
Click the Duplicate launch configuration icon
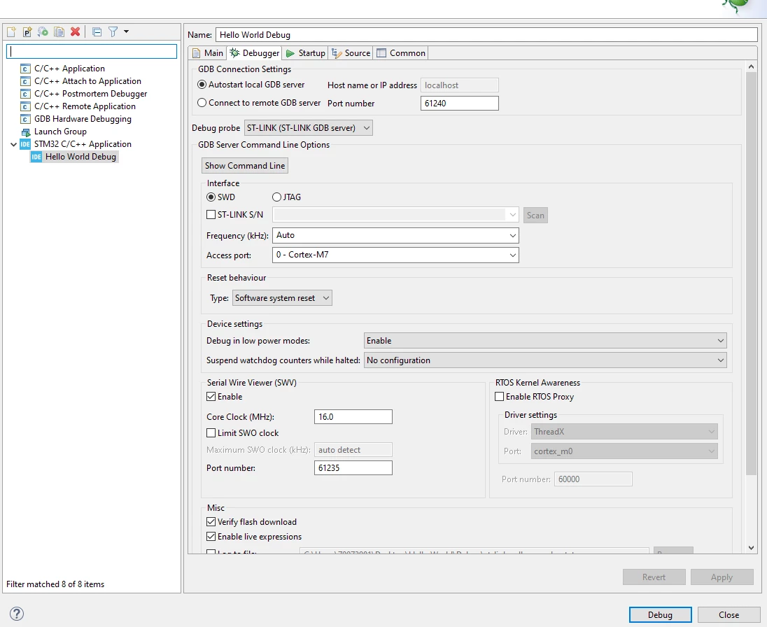tap(59, 31)
